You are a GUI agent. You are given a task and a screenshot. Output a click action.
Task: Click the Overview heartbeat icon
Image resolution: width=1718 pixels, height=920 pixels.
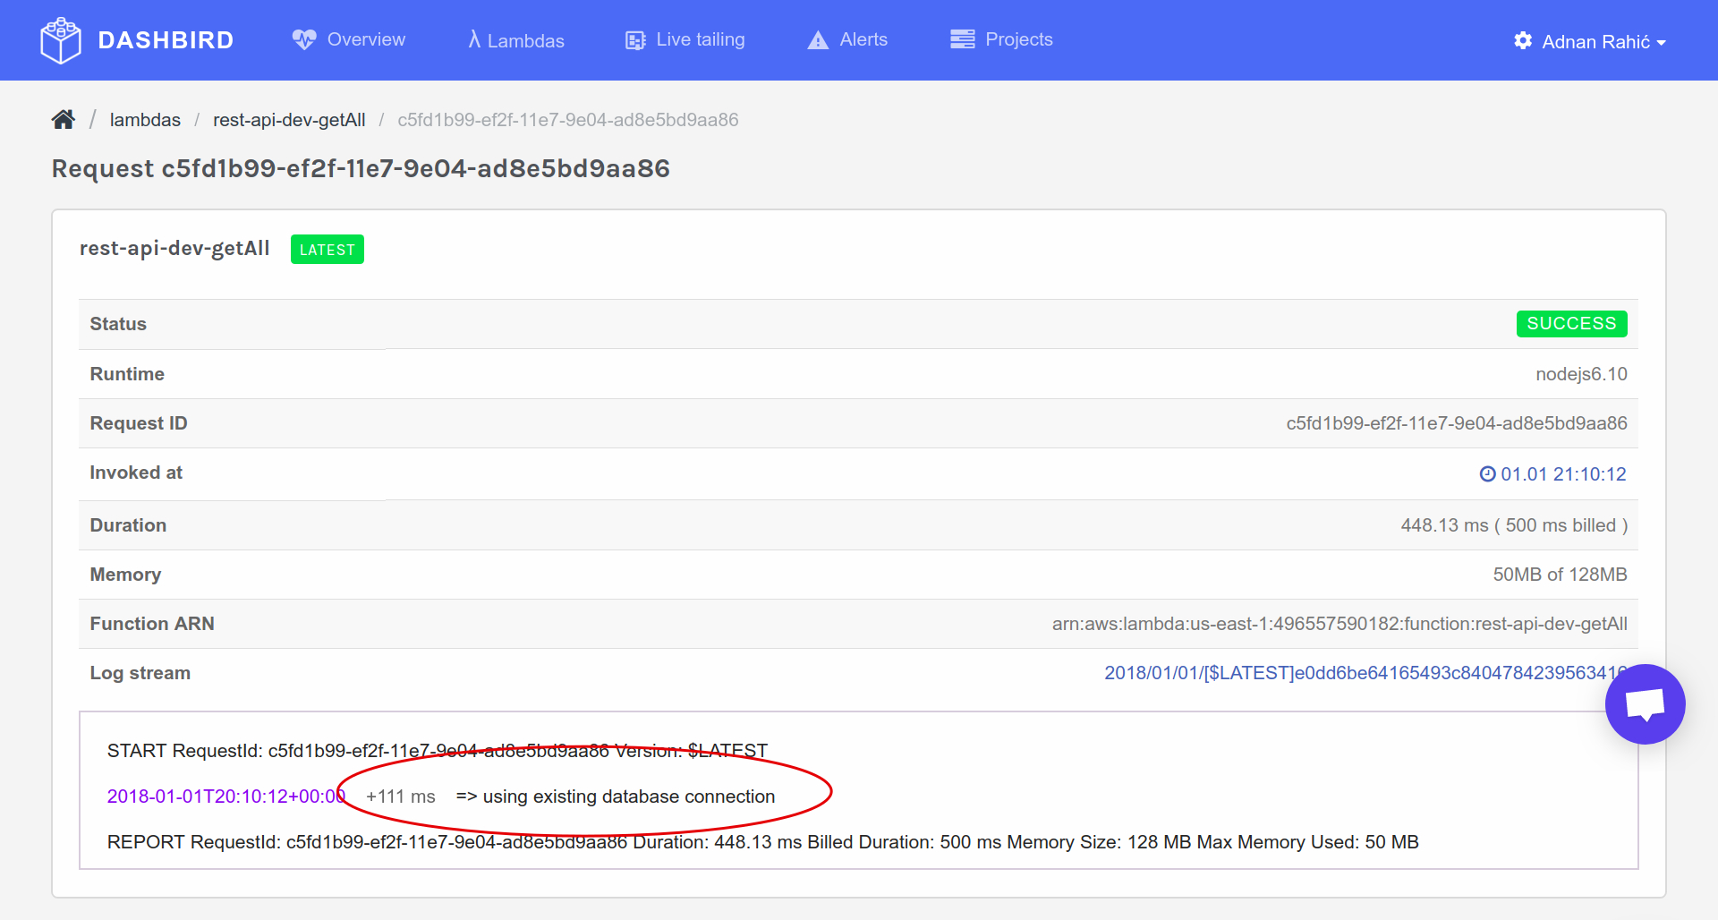[x=304, y=39]
